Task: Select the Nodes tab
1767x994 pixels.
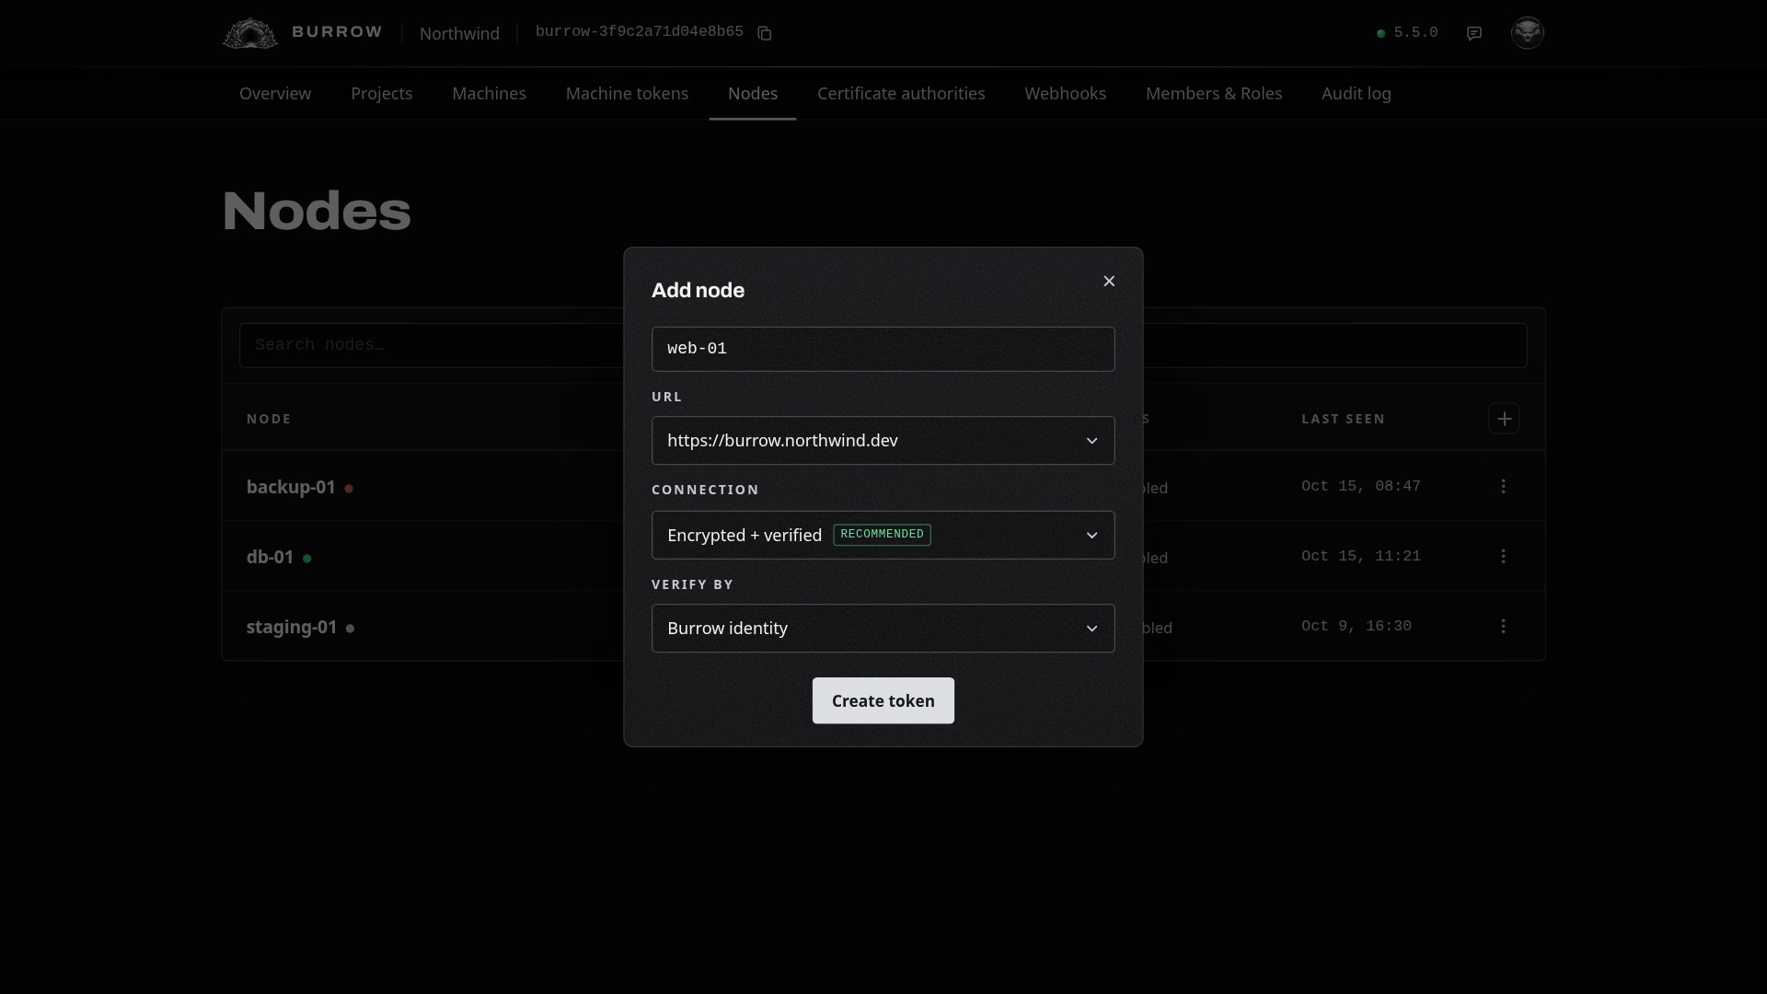Action: coord(753,93)
